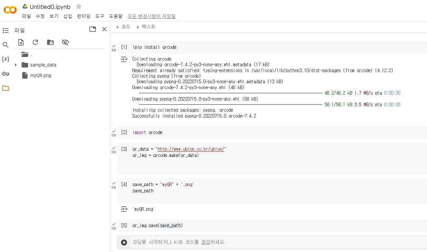The height and width of the screenshot is (252, 427).
Task: Open the 런타임 menu
Action: click(x=84, y=16)
